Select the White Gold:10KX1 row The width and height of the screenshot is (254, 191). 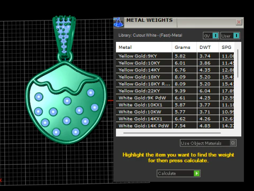click(x=175, y=105)
